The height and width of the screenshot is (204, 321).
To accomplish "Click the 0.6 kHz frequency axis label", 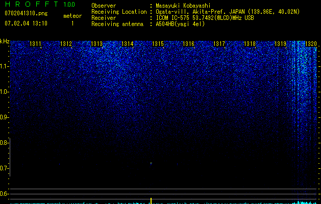I will (4, 194).
